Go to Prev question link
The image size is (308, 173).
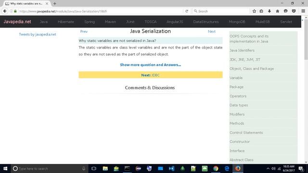pos(84,31)
